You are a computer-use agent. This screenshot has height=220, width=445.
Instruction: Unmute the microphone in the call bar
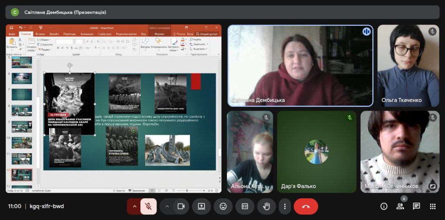point(148,207)
